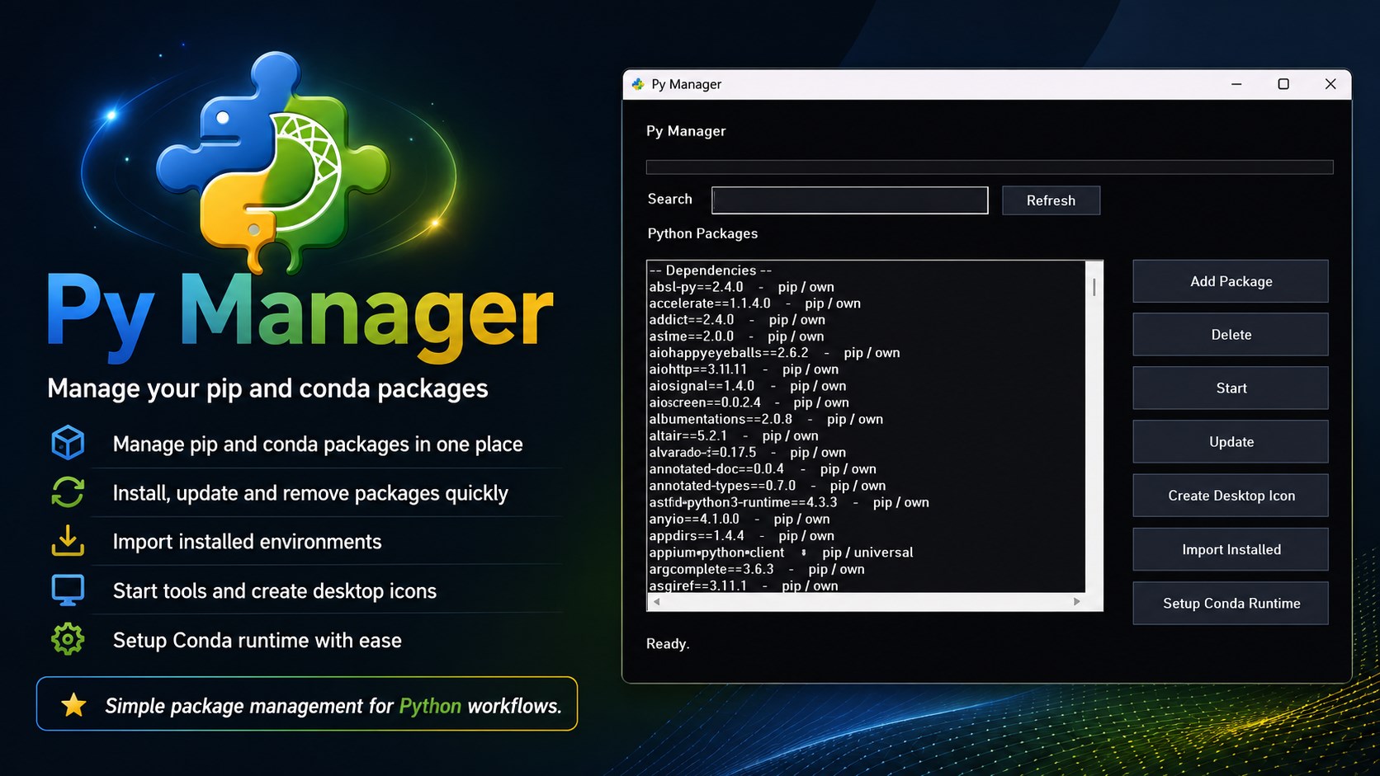Viewport: 1380px width, 776px height.
Task: Click Install, update and remove packages quickly
Action: [310, 493]
